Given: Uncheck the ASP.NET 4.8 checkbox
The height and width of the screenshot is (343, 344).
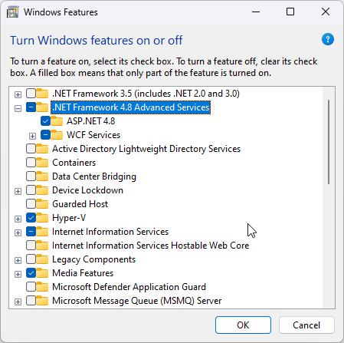Looking at the screenshot, I should [x=45, y=121].
